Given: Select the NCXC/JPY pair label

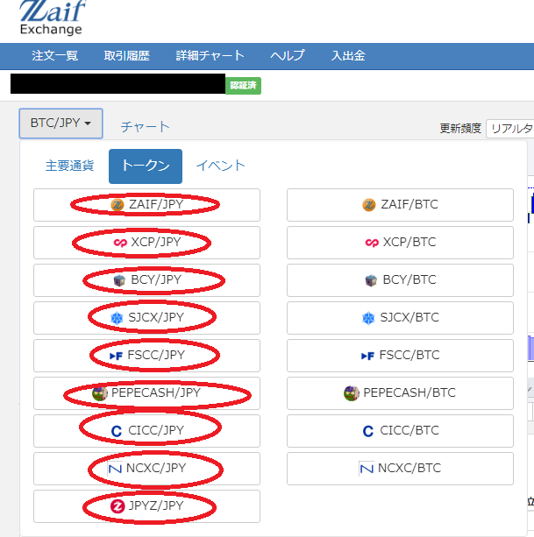Looking at the screenshot, I should tap(156, 468).
